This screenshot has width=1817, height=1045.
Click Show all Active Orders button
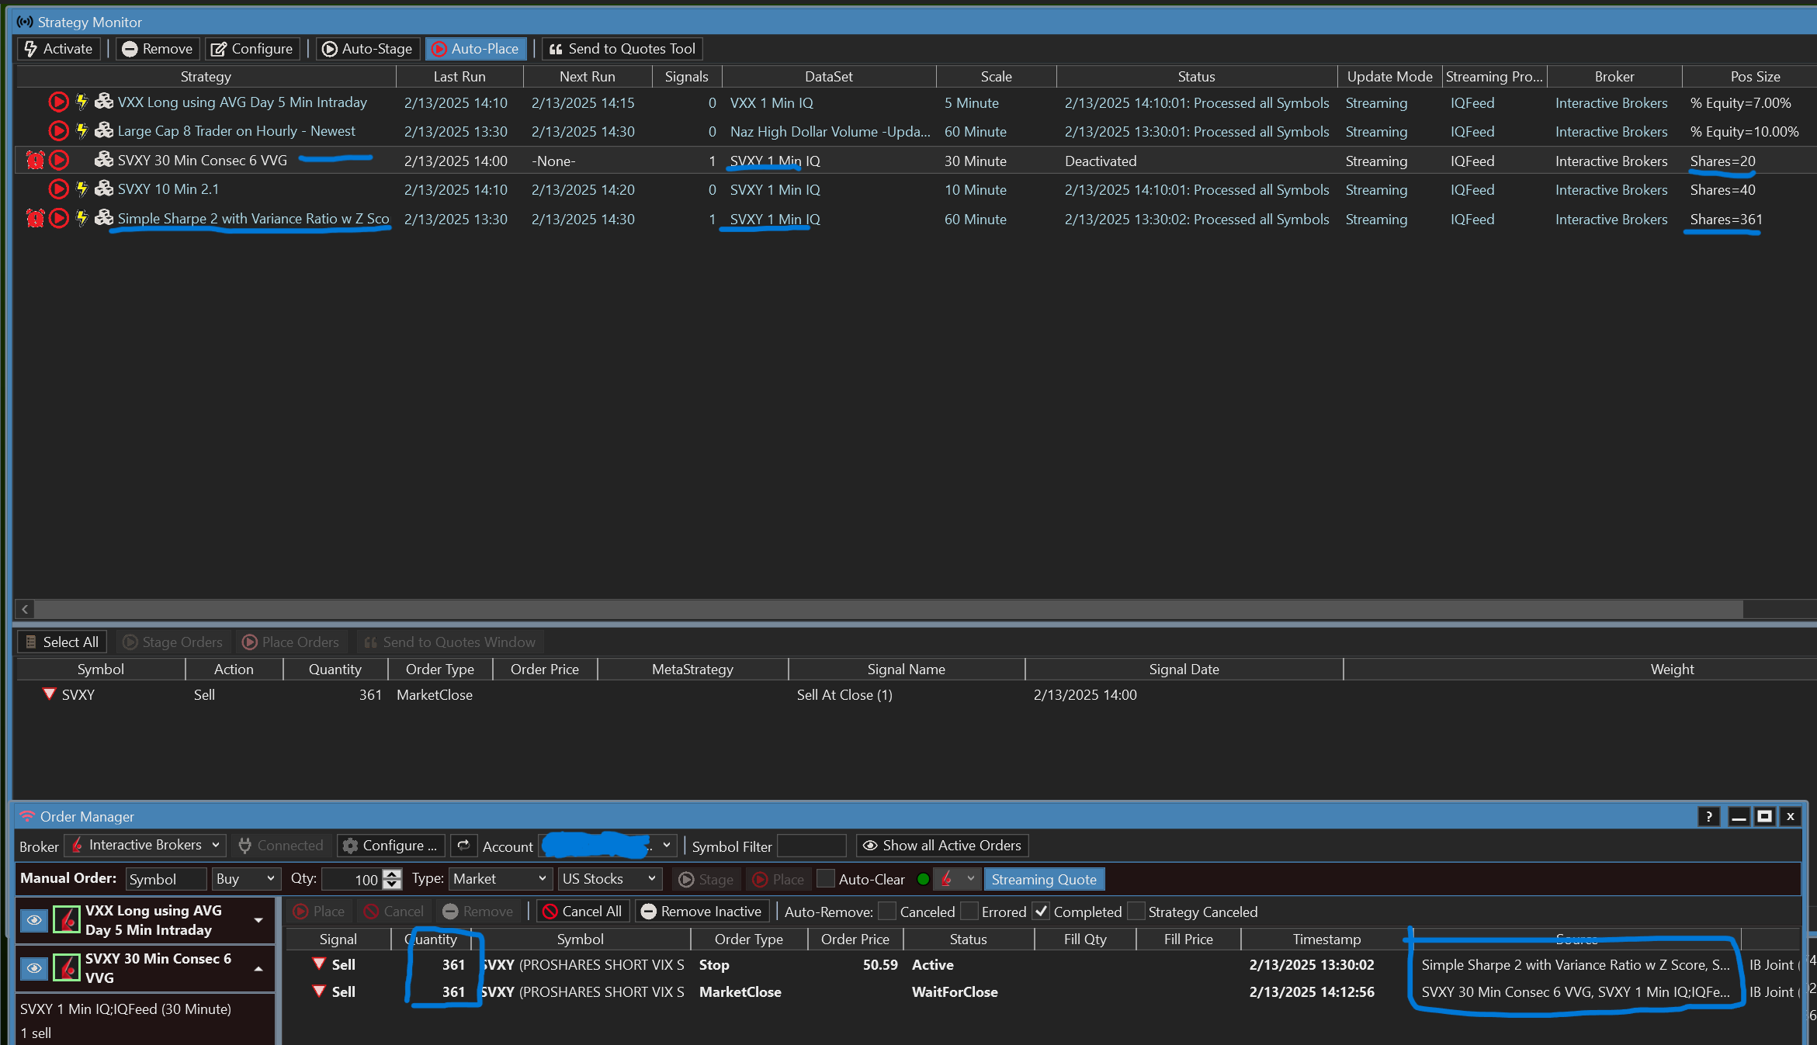pyautogui.click(x=942, y=845)
